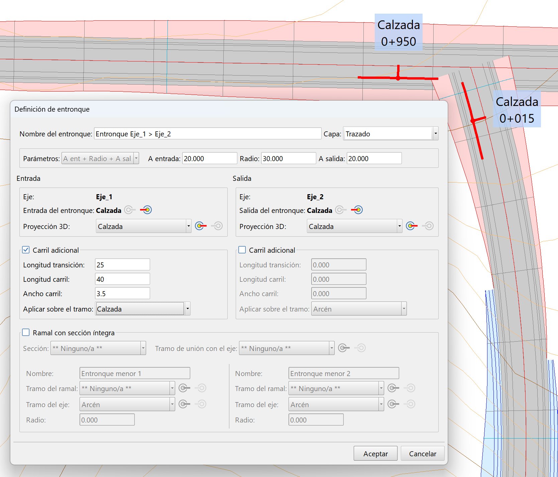Click the Nombre del entronque text field

(x=207, y=134)
